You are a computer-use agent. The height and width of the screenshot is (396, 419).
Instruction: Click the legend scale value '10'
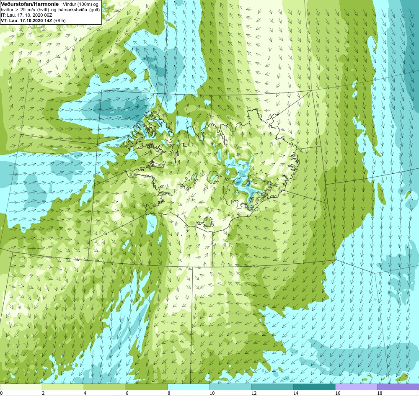coord(212,393)
